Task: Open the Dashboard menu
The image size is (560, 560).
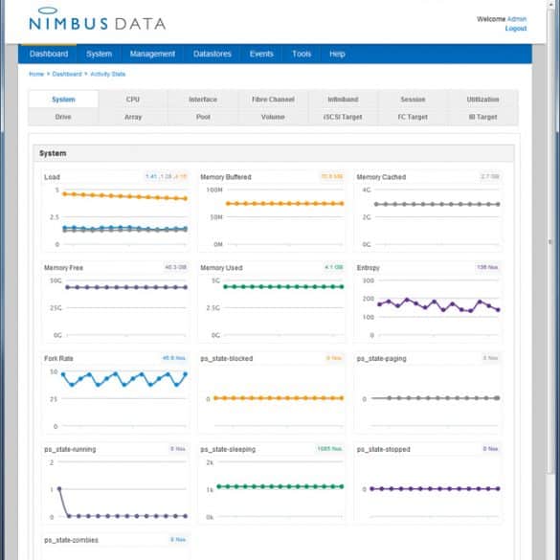Action: point(49,54)
